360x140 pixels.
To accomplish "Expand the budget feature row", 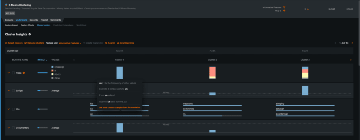I will tap(9, 91).
